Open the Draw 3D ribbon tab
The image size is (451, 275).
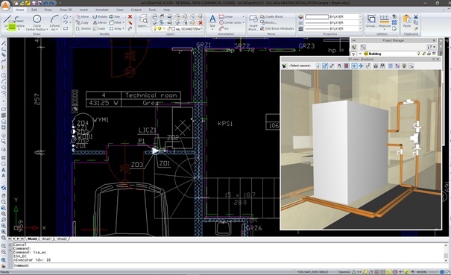coord(66,10)
